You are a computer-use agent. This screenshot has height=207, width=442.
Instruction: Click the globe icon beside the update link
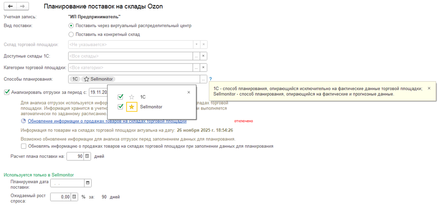[x=24, y=121]
